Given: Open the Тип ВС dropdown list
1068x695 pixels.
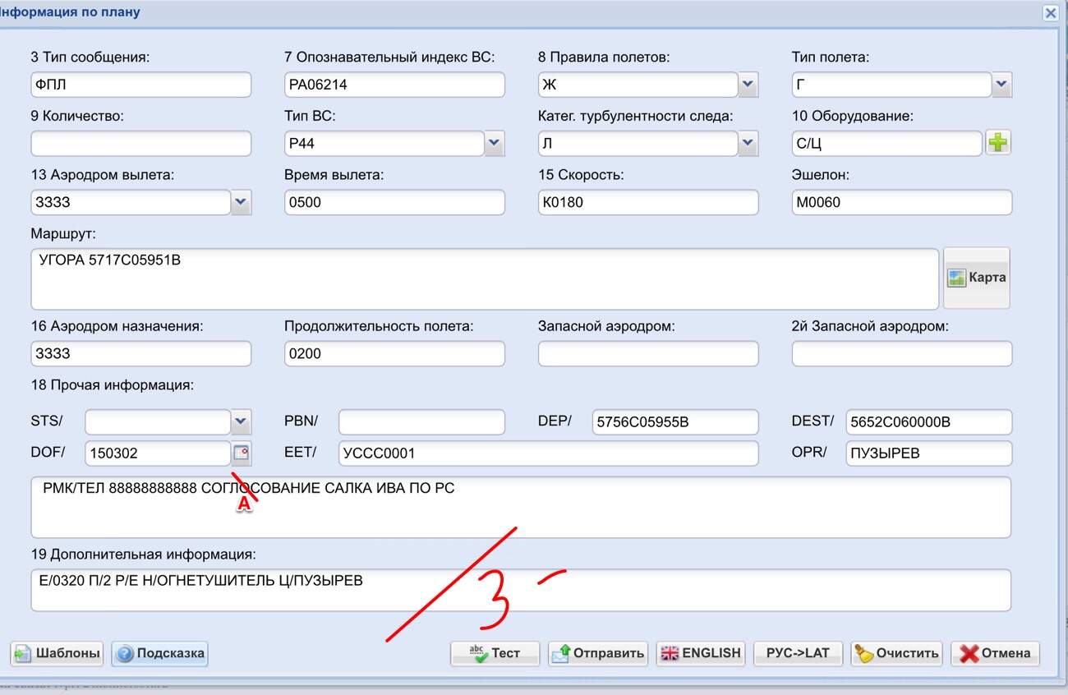Looking at the screenshot, I should (494, 143).
